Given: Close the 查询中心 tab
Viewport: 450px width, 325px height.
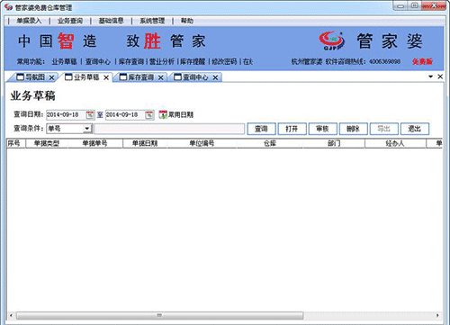Looking at the screenshot, I should tap(215, 77).
